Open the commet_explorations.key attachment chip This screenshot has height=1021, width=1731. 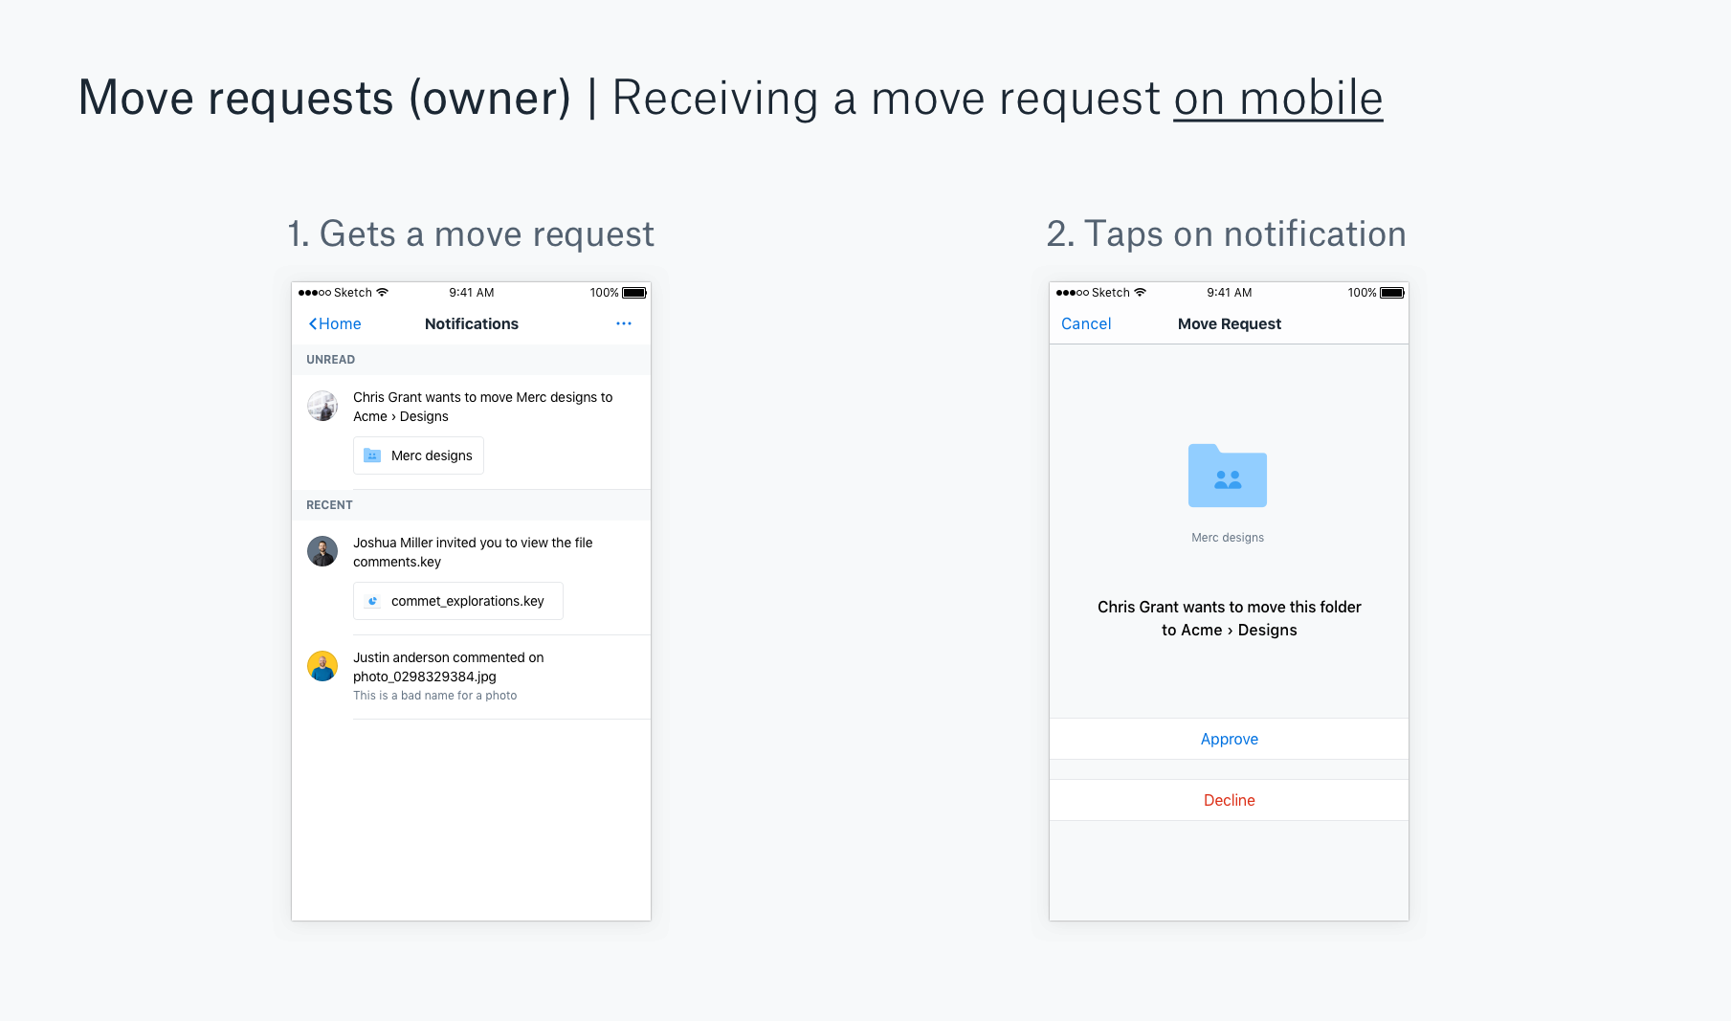[457, 601]
